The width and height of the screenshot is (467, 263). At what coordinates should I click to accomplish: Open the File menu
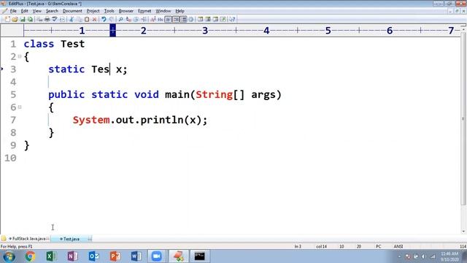point(13,11)
